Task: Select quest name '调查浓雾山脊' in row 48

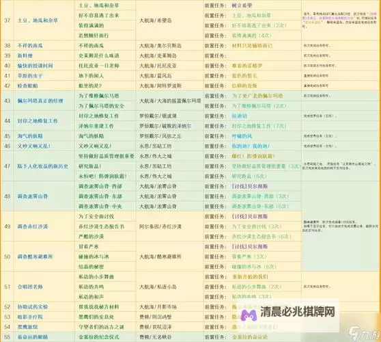Action: tap(33, 196)
